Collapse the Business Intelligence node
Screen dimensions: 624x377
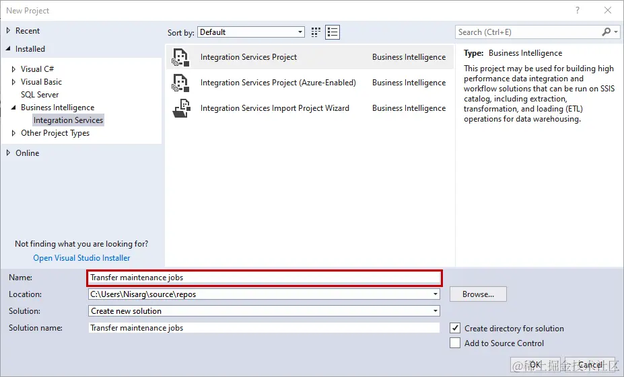(13, 108)
